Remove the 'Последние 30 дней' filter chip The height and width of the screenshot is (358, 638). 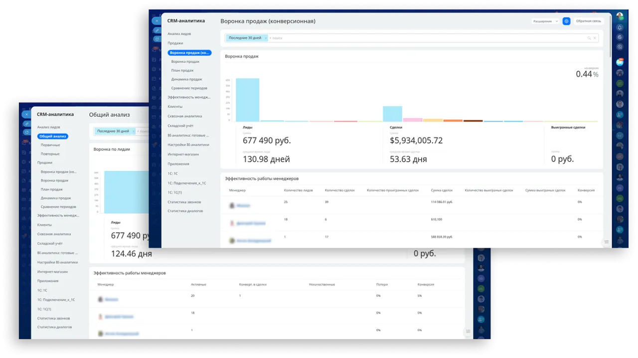(266, 38)
